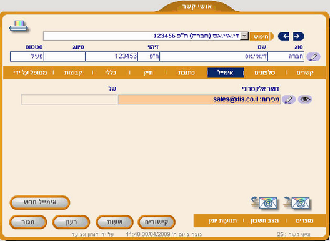
Task: Expand the contact search dropdown arrow
Action: pos(244,36)
